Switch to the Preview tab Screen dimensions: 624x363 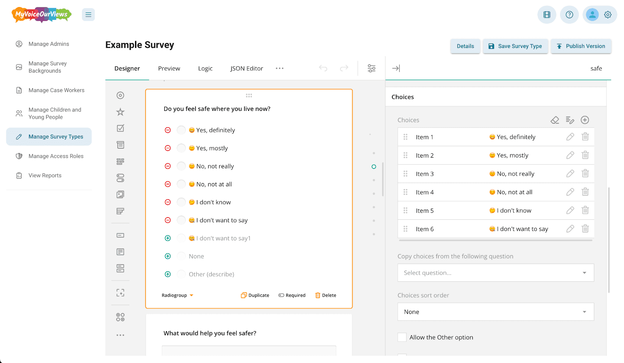pyautogui.click(x=169, y=68)
